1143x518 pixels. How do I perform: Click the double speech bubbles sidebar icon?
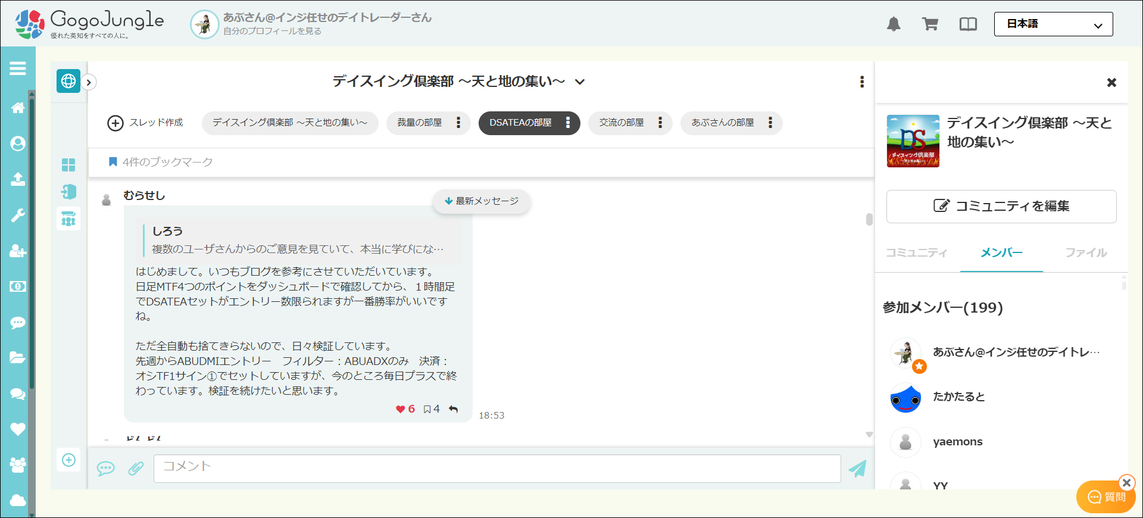[x=18, y=394]
